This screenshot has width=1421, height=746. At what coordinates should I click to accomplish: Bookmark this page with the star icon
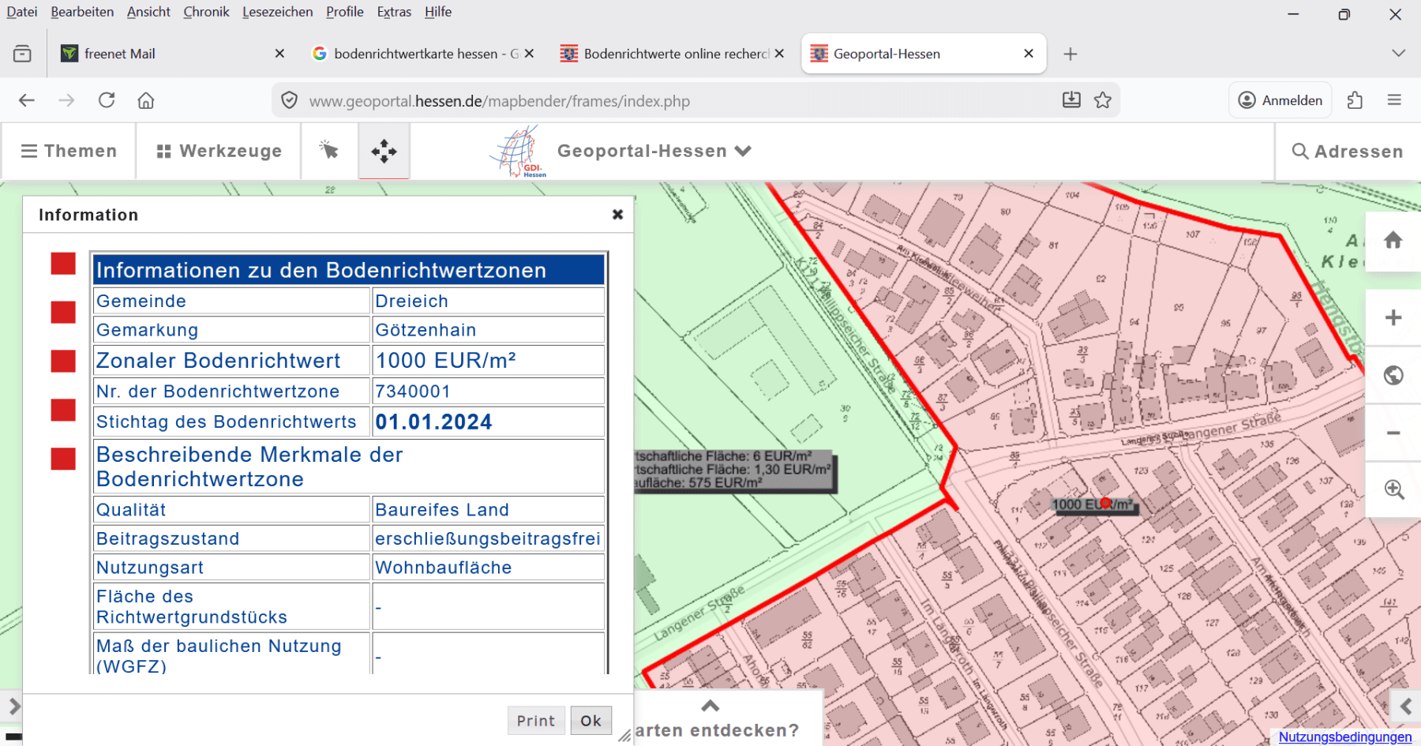pos(1103,99)
